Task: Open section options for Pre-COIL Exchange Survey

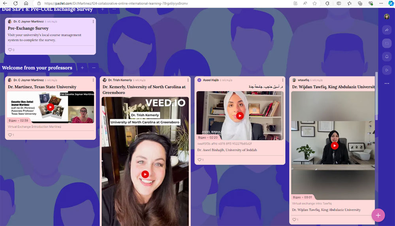Action: pos(114,9)
